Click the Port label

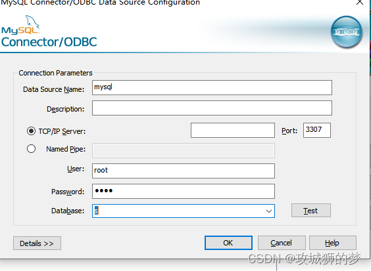289,131
